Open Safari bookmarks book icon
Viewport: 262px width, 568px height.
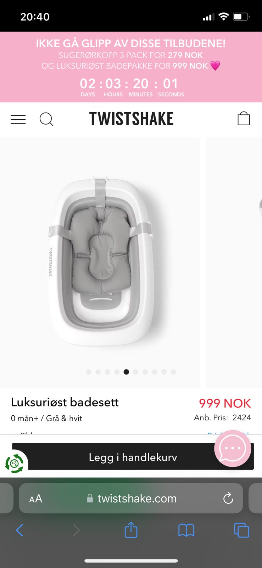[186, 531]
